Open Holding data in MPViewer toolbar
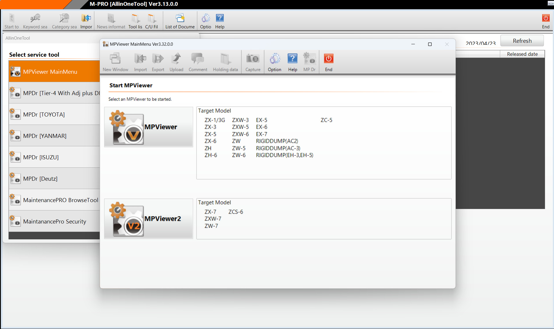 225,62
